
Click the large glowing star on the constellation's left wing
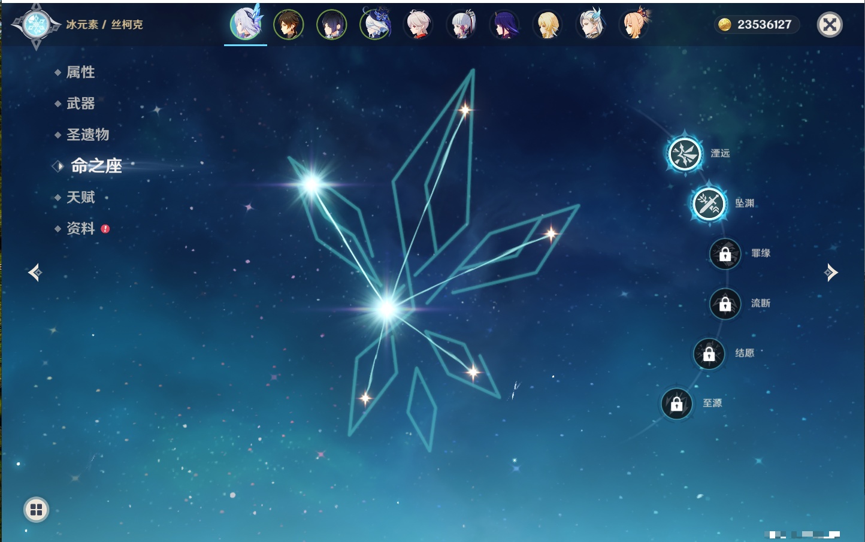pos(311,184)
